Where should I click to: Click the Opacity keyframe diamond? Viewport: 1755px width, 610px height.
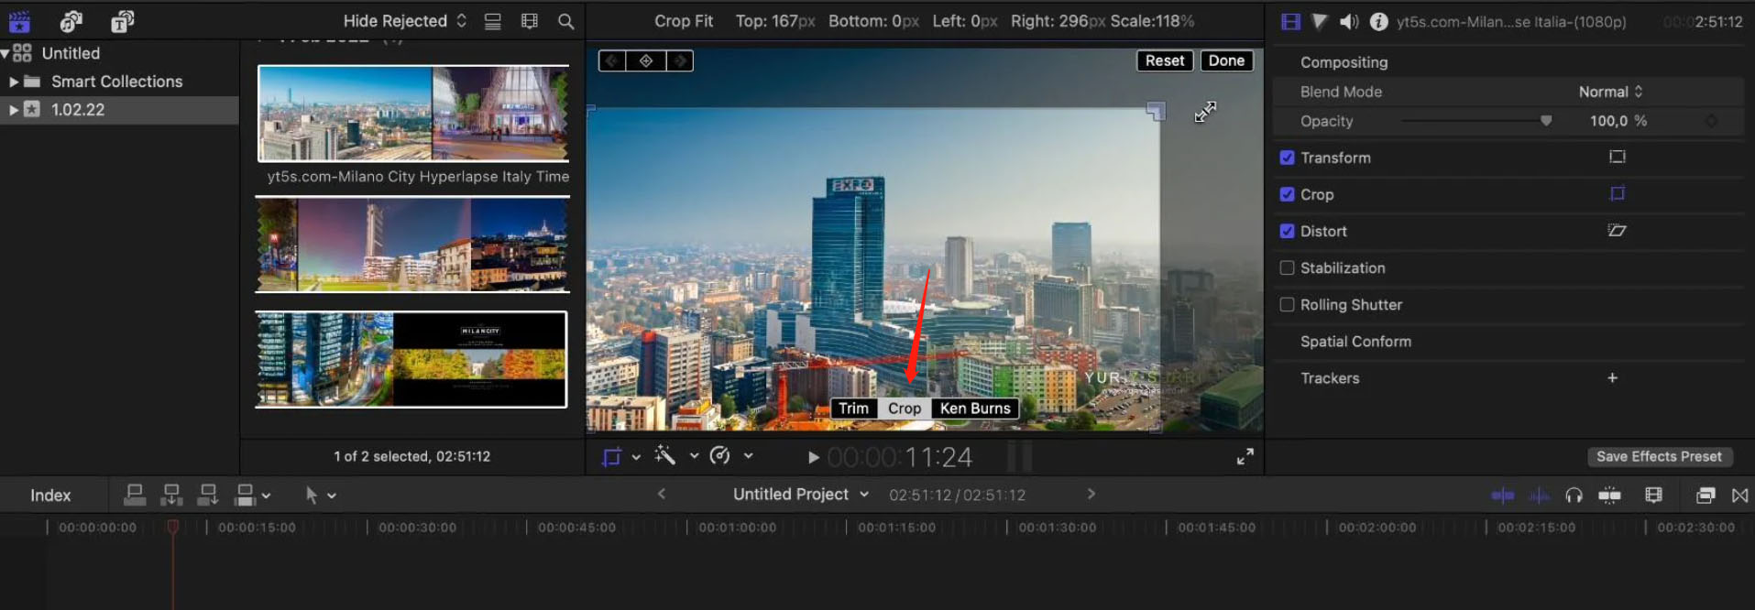1711,121
